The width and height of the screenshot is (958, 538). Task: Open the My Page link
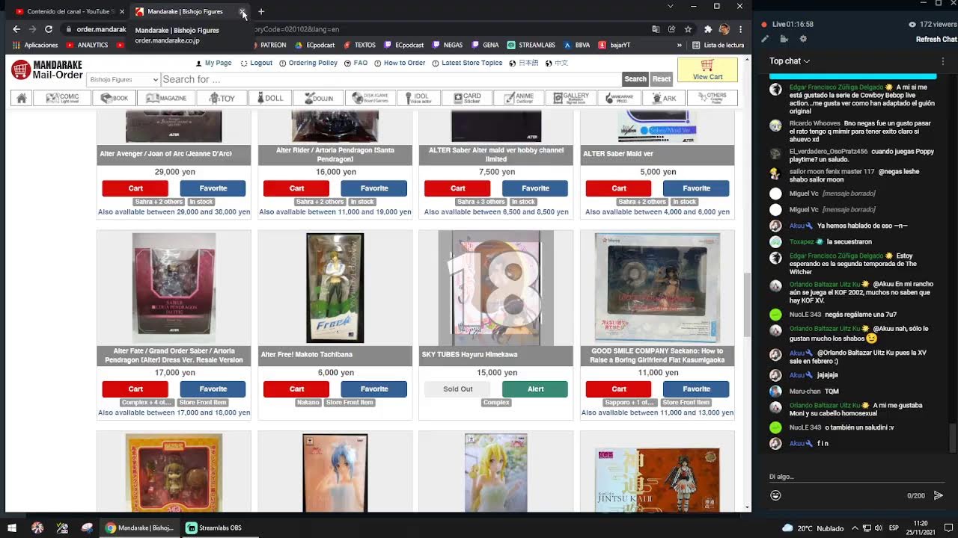(213, 63)
